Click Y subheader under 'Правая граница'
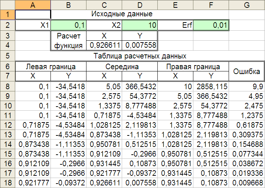265x188 pixels. point(211,76)
